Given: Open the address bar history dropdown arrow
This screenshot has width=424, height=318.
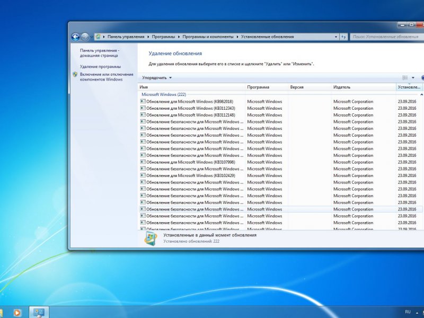Looking at the screenshot, I should pyautogui.click(x=336, y=37).
